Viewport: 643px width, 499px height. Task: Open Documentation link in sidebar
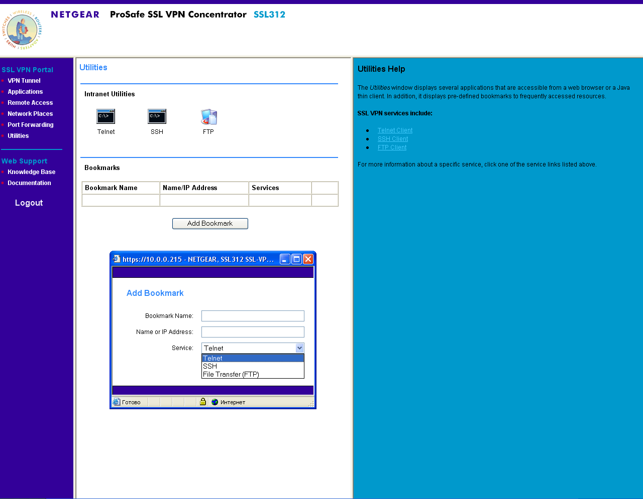point(29,183)
